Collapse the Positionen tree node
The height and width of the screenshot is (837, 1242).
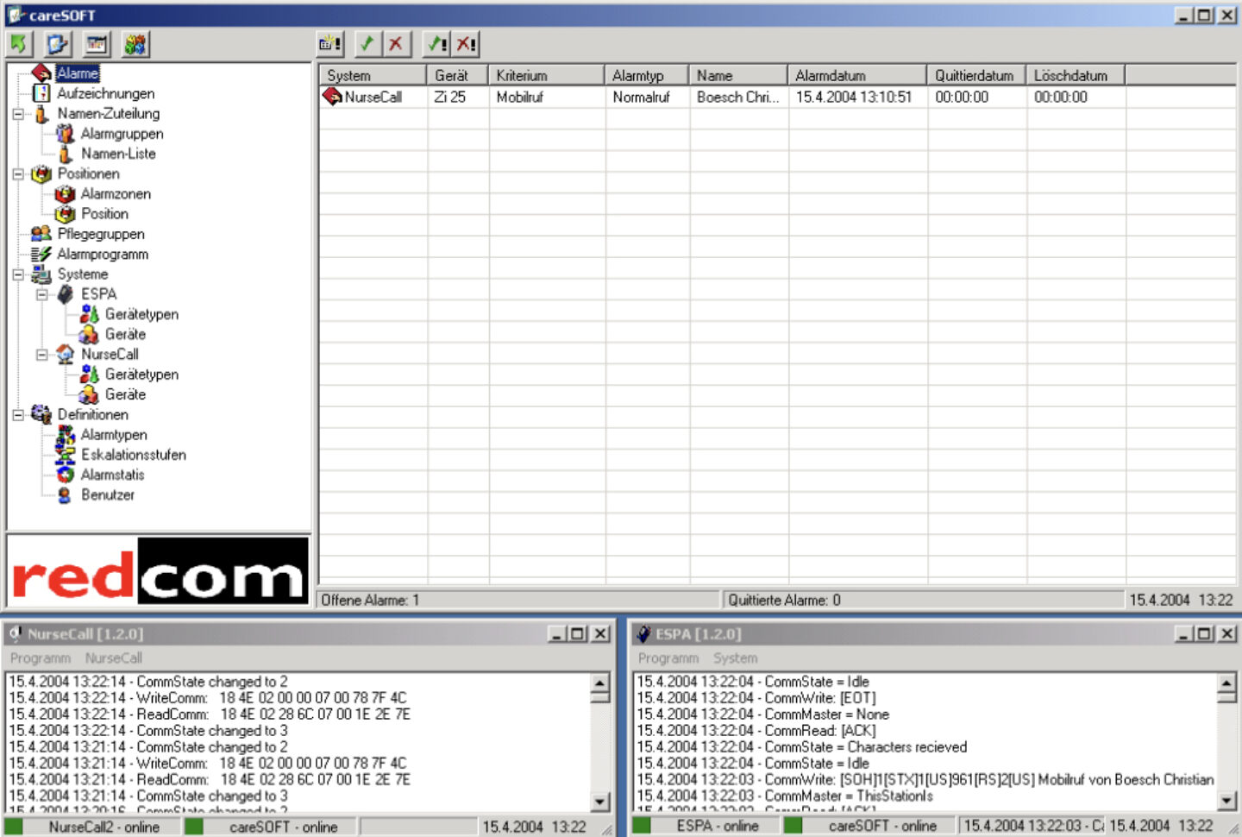18,173
